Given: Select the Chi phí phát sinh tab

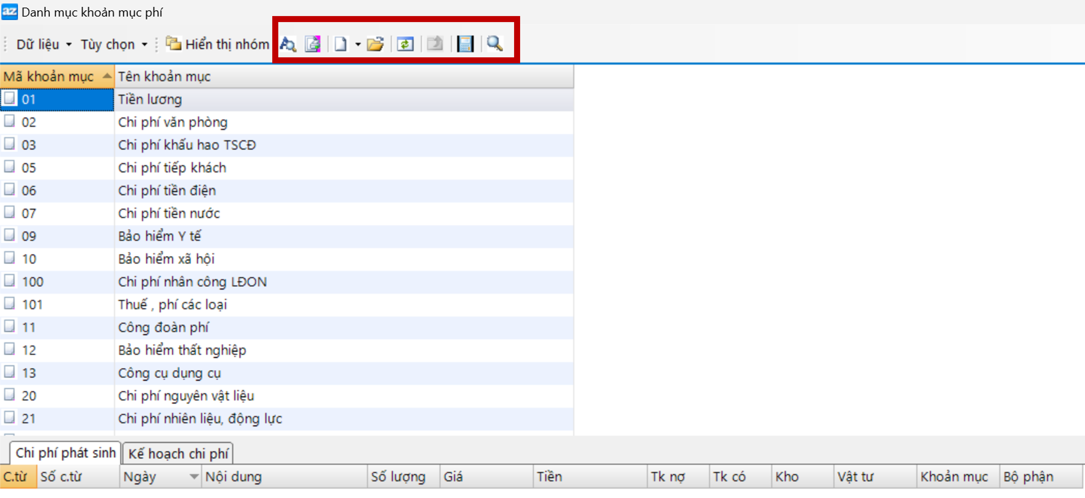Looking at the screenshot, I should coord(65,453).
